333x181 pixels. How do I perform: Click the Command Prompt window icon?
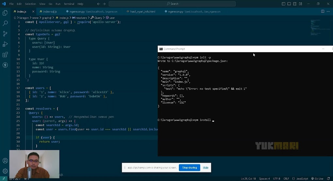point(161,49)
